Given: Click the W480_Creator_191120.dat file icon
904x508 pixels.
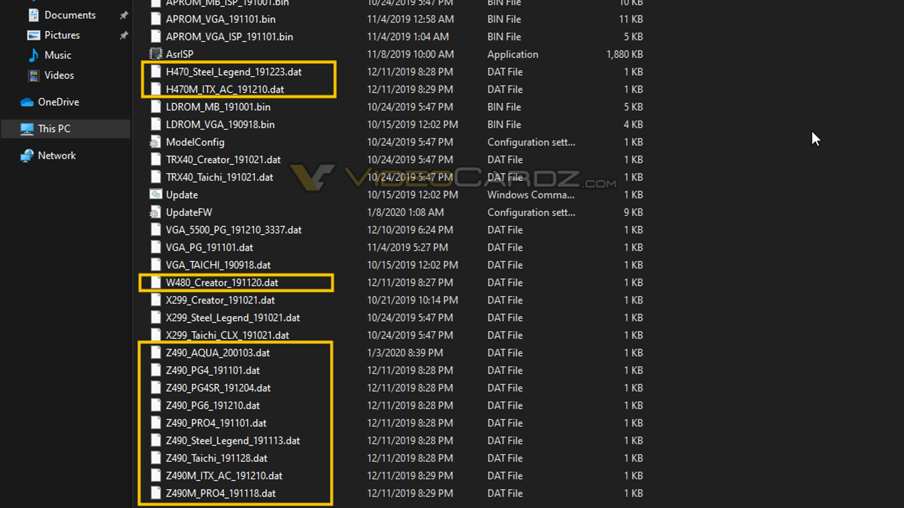Looking at the screenshot, I should 156,282.
